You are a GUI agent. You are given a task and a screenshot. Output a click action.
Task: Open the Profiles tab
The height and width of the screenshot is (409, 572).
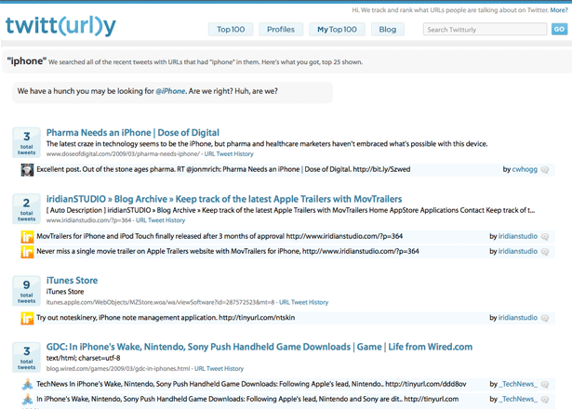[x=281, y=30]
